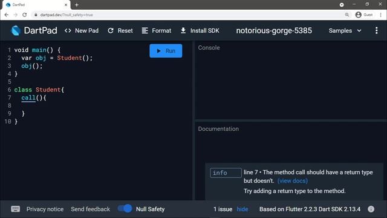Click the pad title notorious-gorge-5385

tap(274, 31)
